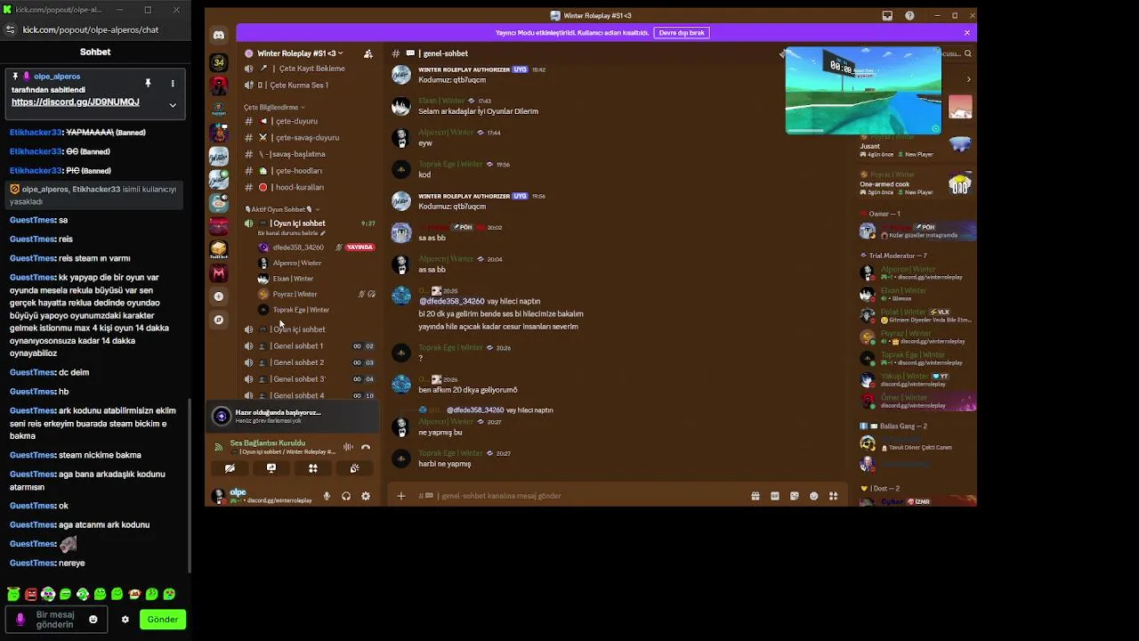Open the gift icon in the message bar
1139x641 pixels.
pos(755,496)
